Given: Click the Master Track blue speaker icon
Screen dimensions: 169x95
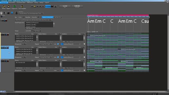Looking at the screenshot, I should 5,21.
